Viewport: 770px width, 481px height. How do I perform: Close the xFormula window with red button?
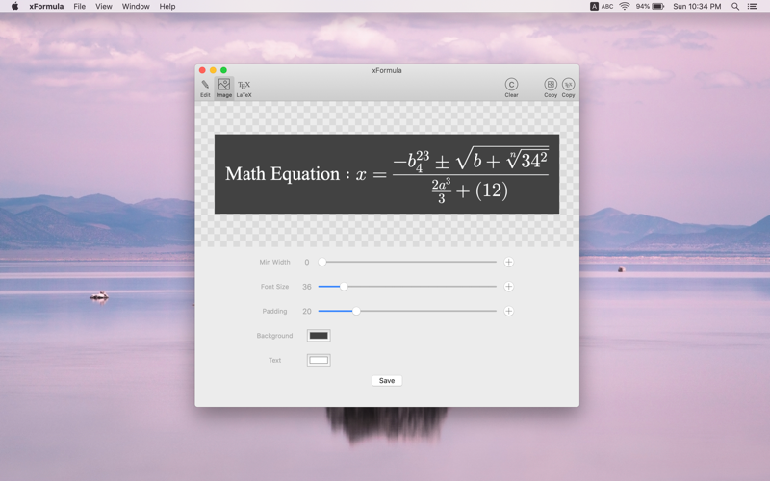[202, 70]
